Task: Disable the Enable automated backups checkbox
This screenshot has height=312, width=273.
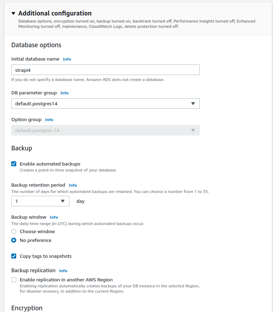Action: tap(14, 164)
